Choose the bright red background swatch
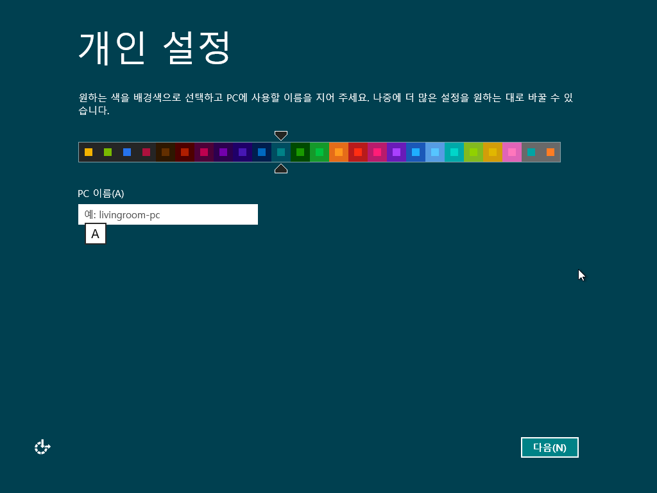Image resolution: width=657 pixels, height=493 pixels. pyautogui.click(x=358, y=152)
